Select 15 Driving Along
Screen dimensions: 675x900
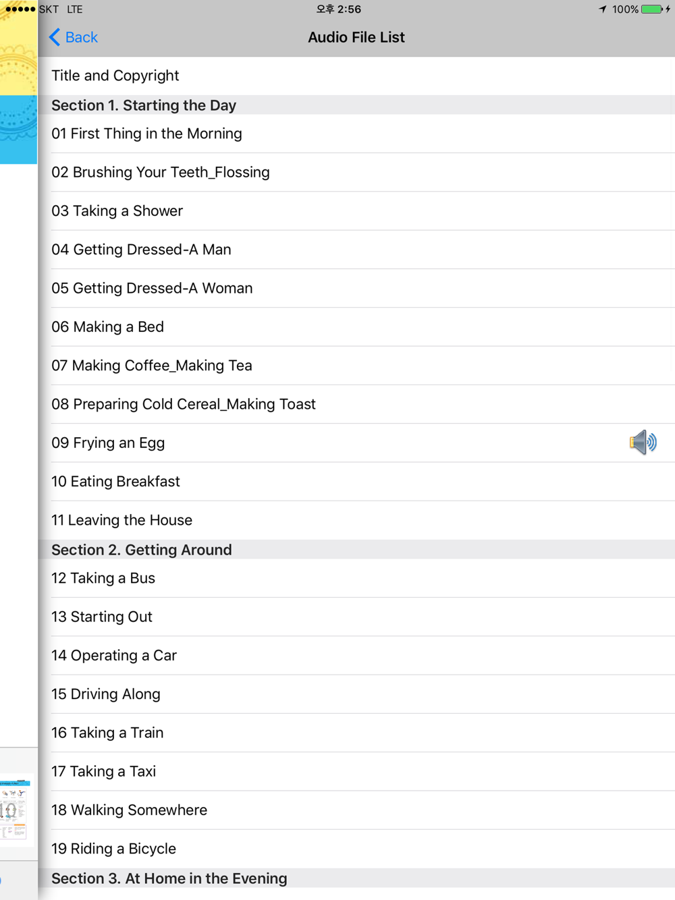click(356, 694)
